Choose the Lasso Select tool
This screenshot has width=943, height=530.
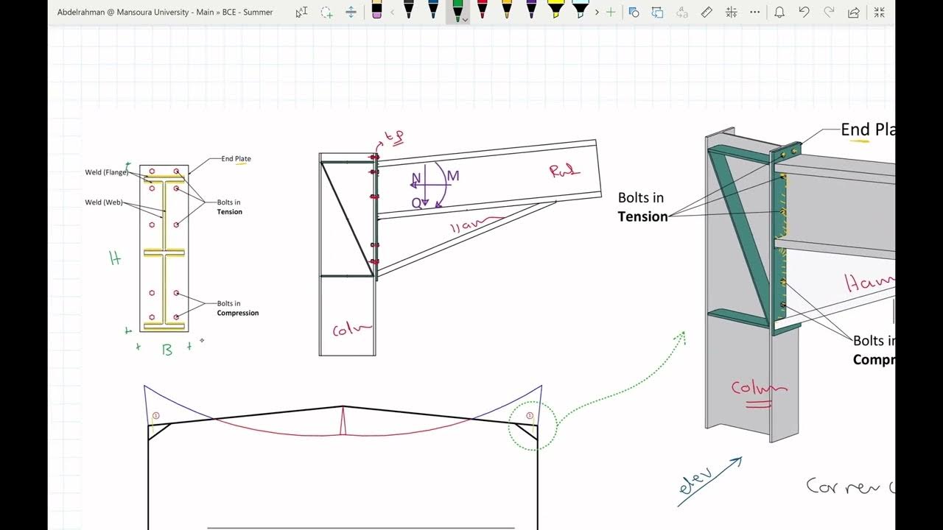coord(326,12)
